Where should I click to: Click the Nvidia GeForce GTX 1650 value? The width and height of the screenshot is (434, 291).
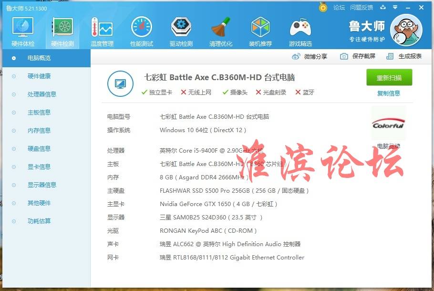click(x=218, y=204)
